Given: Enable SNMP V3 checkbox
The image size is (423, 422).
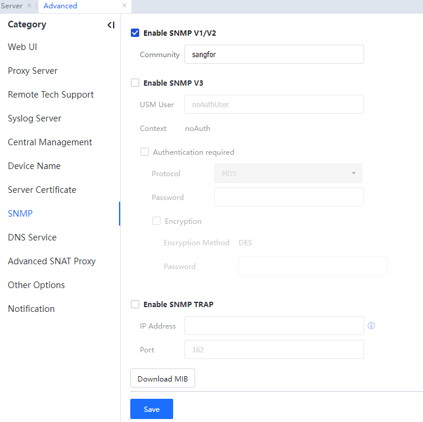Looking at the screenshot, I should (x=135, y=83).
